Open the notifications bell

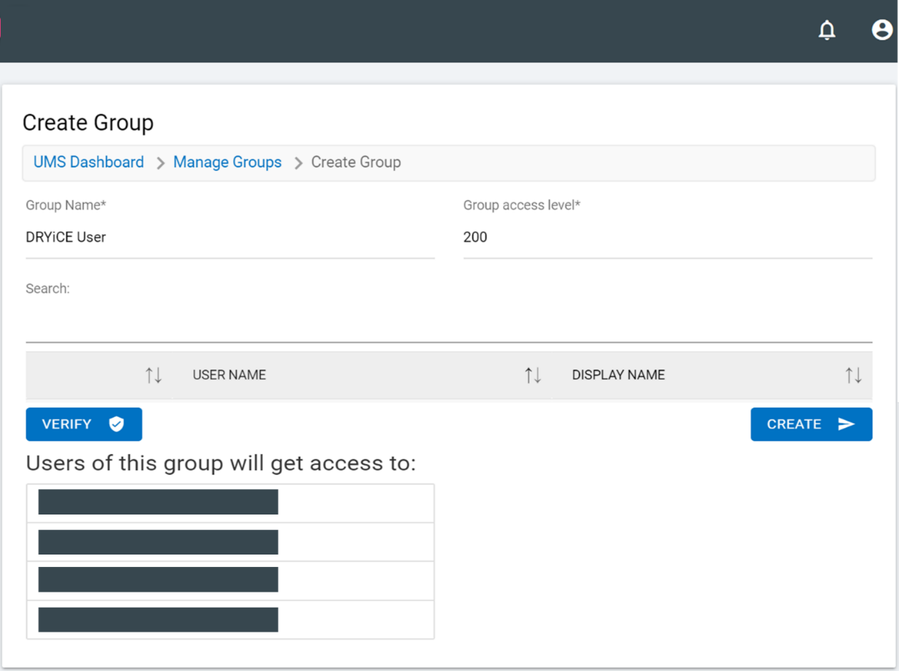click(x=827, y=31)
